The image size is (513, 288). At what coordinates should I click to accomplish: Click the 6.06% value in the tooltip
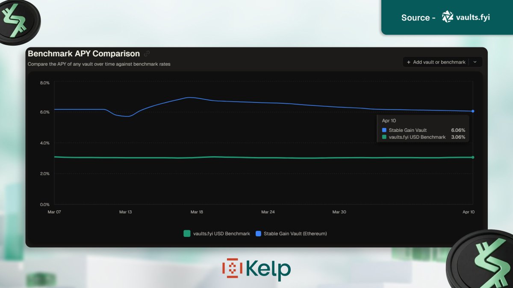pyautogui.click(x=458, y=130)
